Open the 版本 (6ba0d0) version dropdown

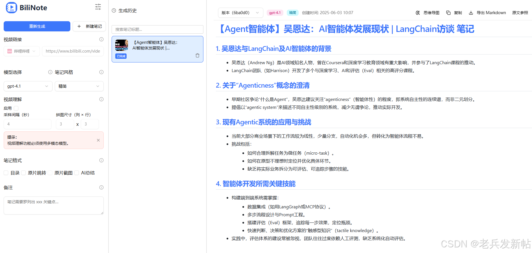pyautogui.click(x=240, y=13)
